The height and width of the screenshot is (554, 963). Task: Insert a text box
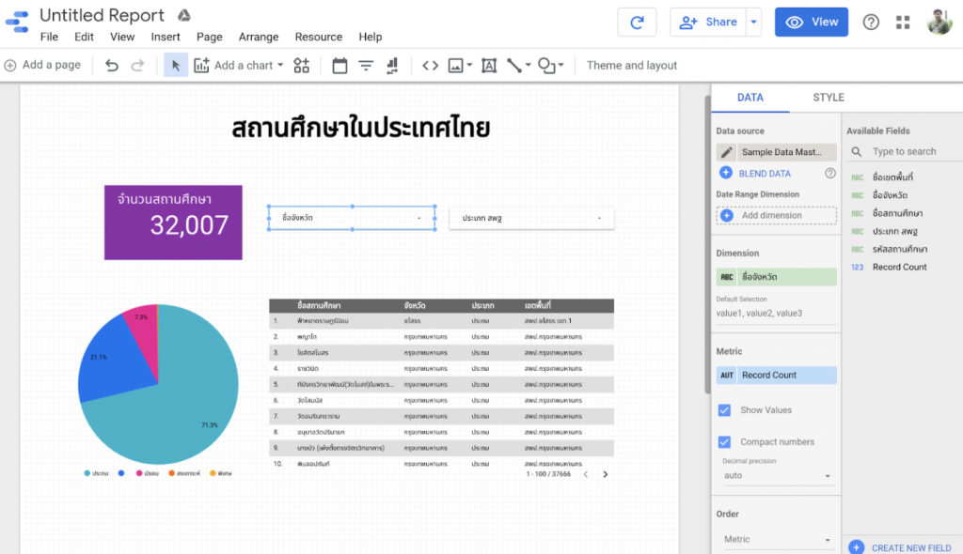point(489,65)
